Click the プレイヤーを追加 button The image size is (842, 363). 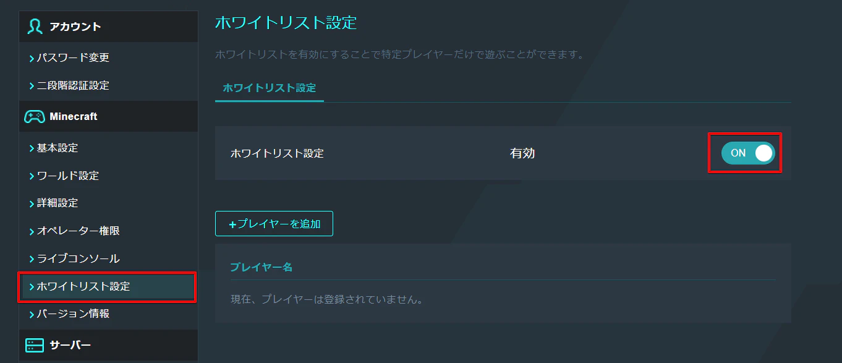274,224
